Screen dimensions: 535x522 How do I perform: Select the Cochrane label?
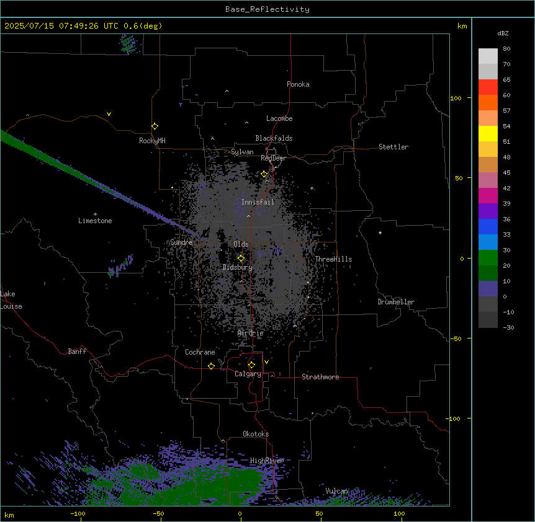(200, 352)
